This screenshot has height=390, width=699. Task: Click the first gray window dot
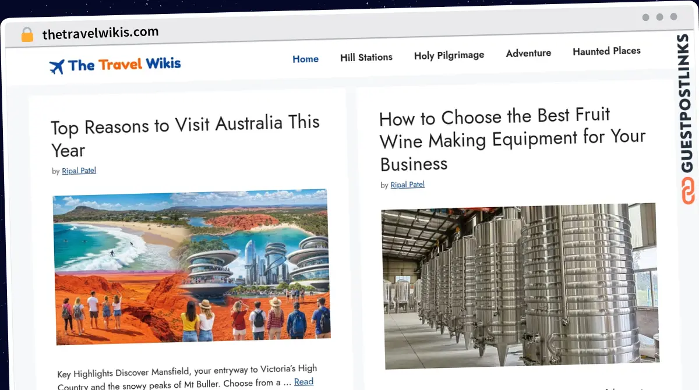(646, 17)
